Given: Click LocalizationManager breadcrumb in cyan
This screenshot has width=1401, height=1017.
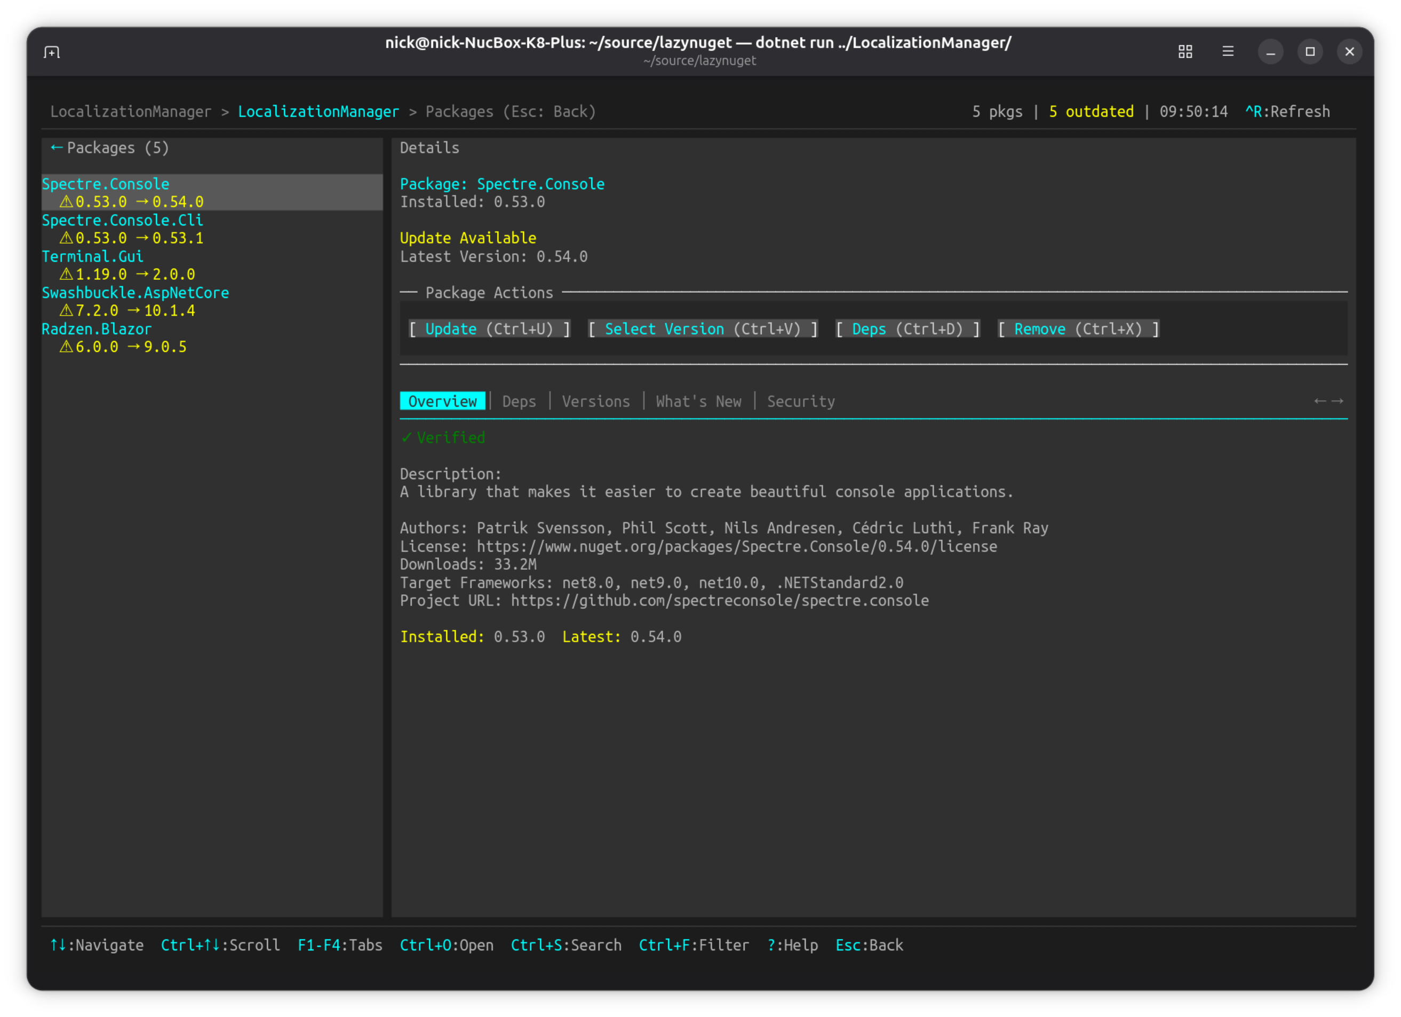Looking at the screenshot, I should point(318,112).
